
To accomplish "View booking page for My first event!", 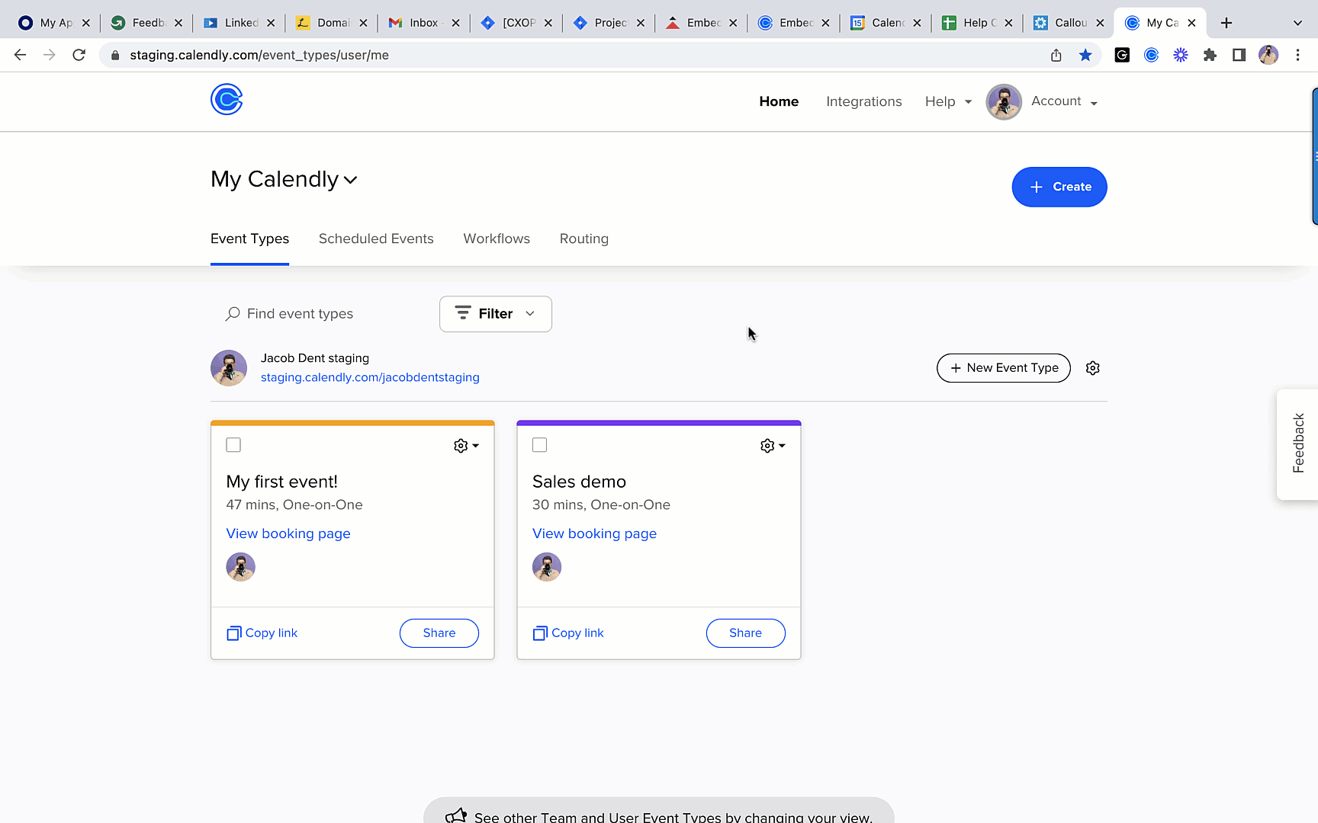I will (288, 533).
